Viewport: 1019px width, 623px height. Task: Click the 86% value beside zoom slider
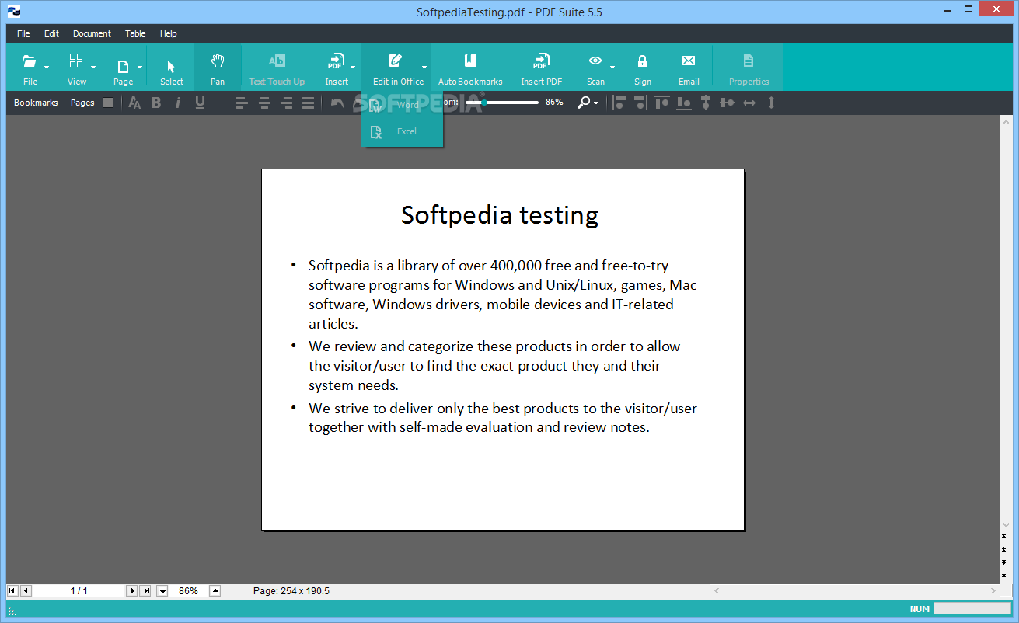(554, 103)
